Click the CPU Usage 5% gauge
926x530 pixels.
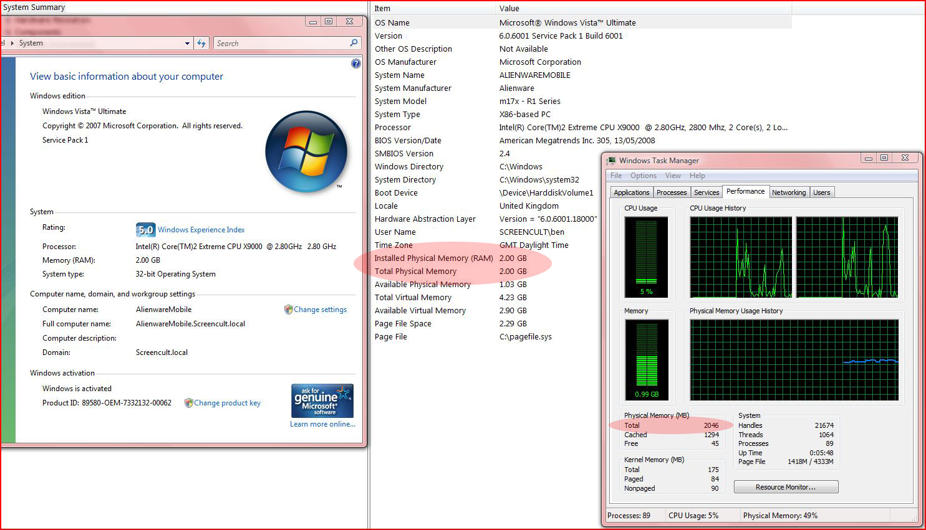point(646,257)
